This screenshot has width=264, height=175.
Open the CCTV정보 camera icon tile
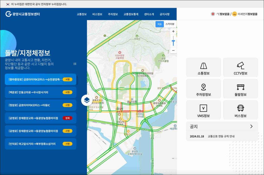click(x=240, y=67)
